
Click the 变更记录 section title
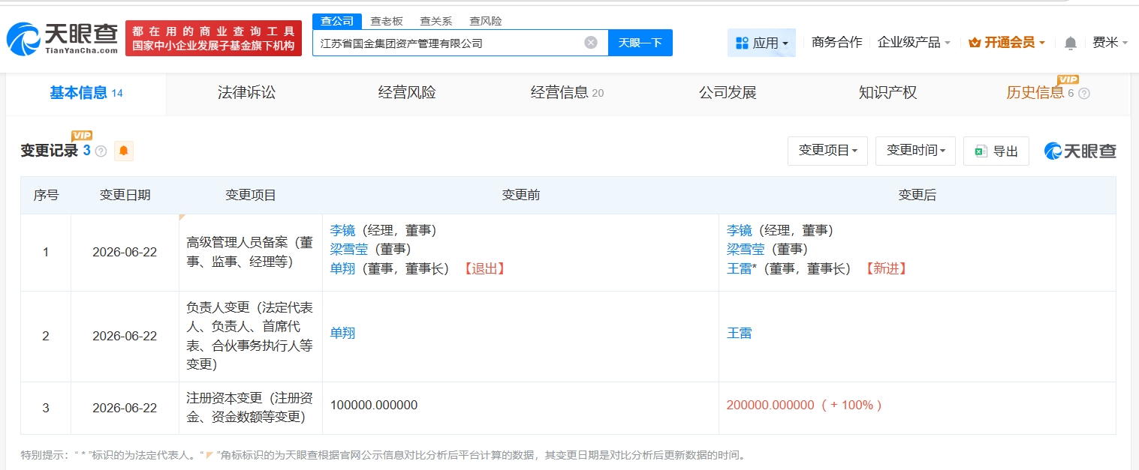50,151
